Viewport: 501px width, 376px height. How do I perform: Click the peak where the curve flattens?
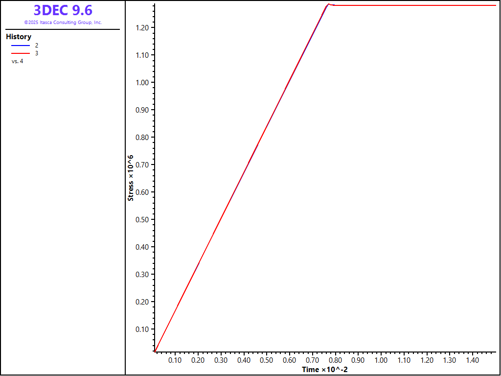click(328, 4)
